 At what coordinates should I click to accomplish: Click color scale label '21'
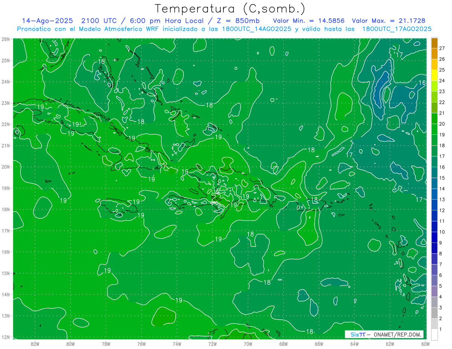pos(442,113)
